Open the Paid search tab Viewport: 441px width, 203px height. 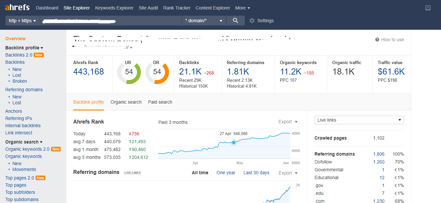pos(160,102)
